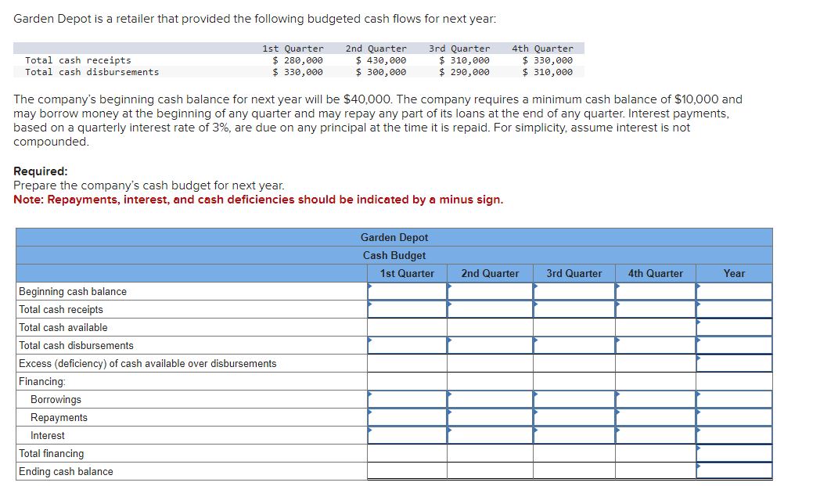Click the '$ 290,000' disbursements value
The height and width of the screenshot is (486, 820).
[x=465, y=72]
